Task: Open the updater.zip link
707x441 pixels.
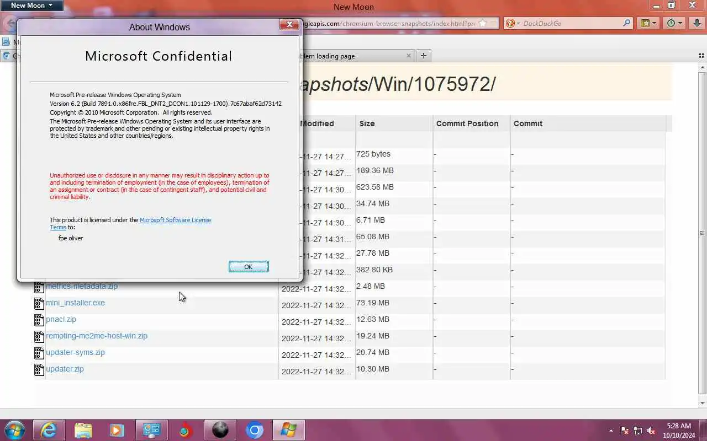Action: tap(65, 369)
